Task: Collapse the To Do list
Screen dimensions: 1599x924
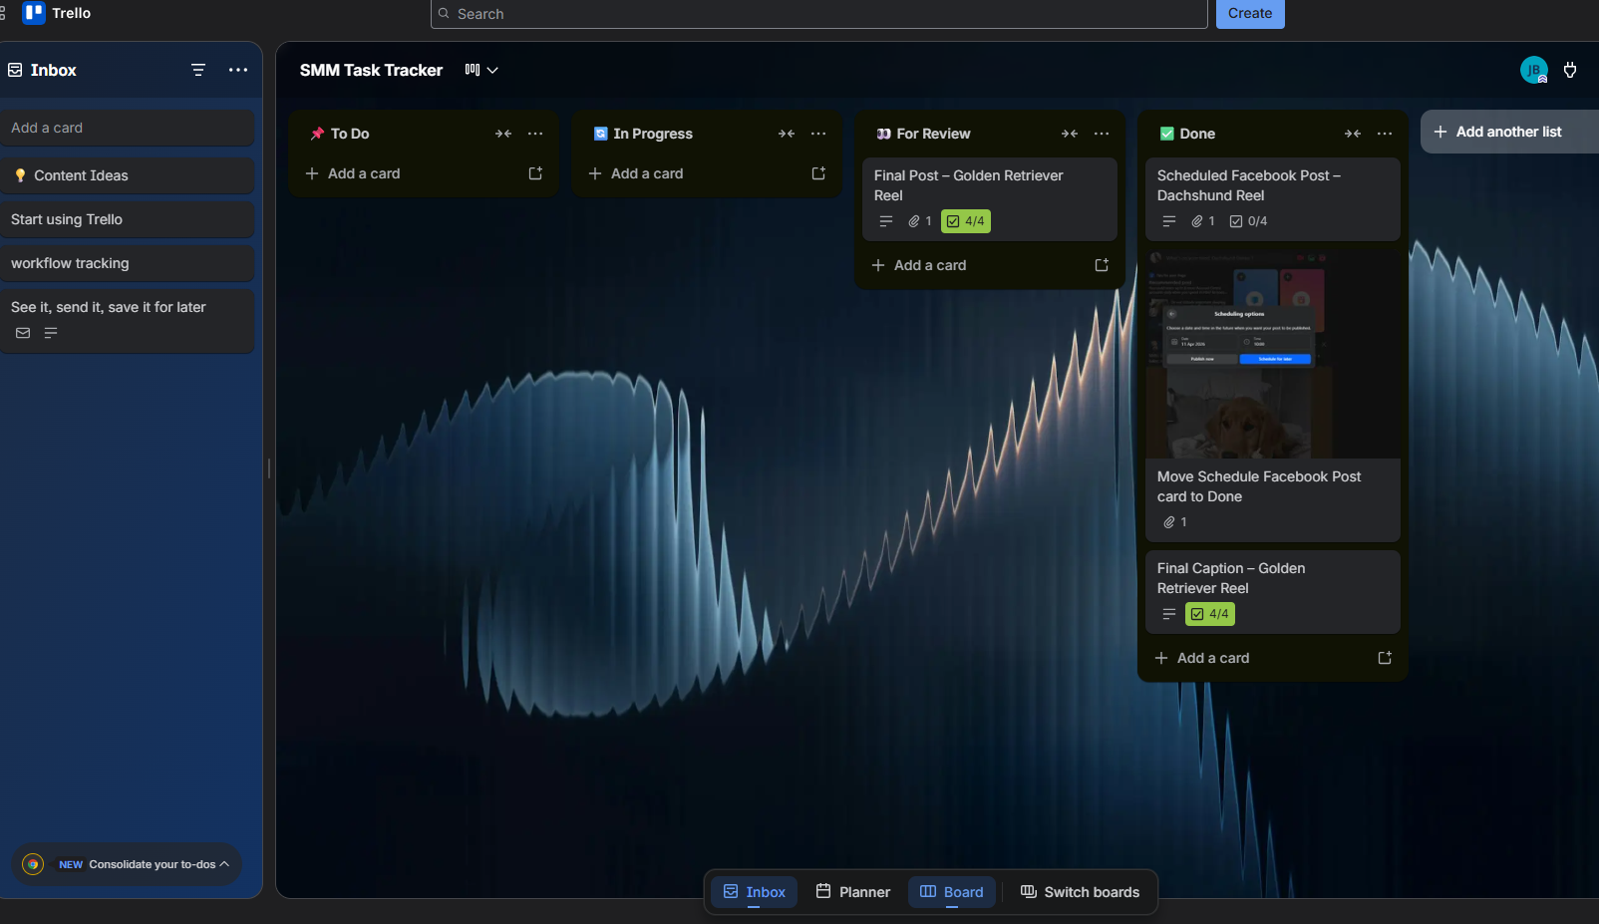Action: click(503, 134)
